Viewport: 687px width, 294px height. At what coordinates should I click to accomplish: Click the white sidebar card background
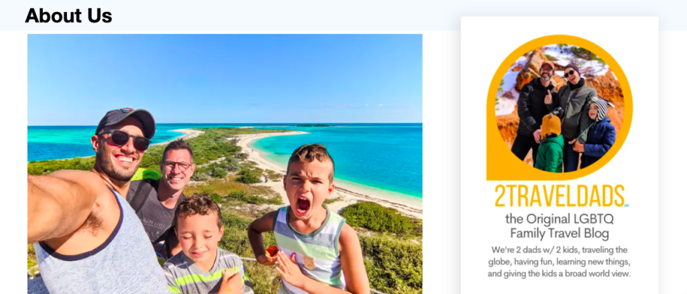coord(560,155)
